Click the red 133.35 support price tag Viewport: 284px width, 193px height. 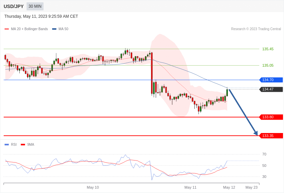tap(271, 136)
